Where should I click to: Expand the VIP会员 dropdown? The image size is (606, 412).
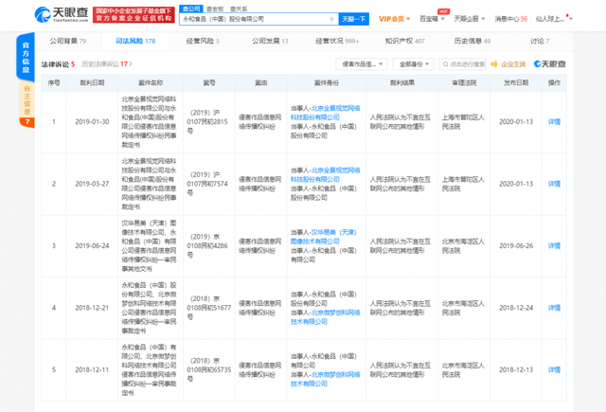click(x=394, y=19)
